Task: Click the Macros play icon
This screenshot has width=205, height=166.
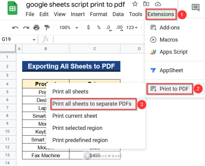Action: point(153,40)
